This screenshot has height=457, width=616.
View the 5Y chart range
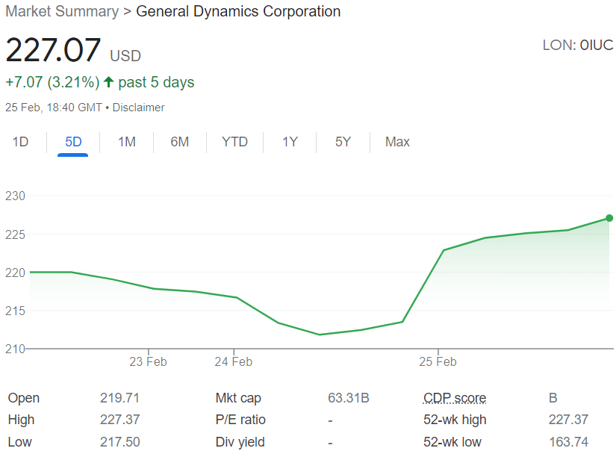coord(343,141)
